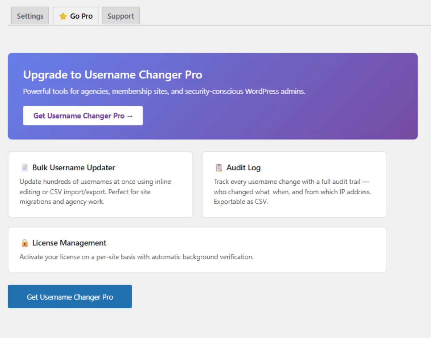
Task: Select the Audit Log heading
Action: pos(243,168)
